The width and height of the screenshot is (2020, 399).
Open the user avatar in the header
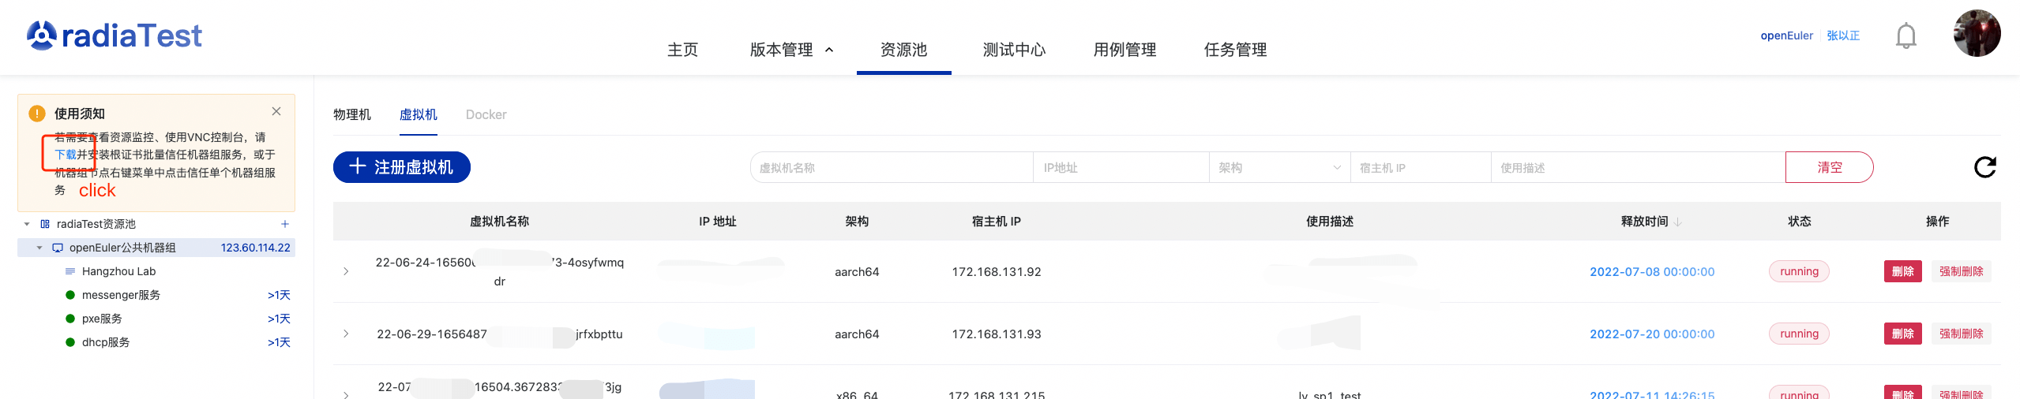(x=1977, y=33)
